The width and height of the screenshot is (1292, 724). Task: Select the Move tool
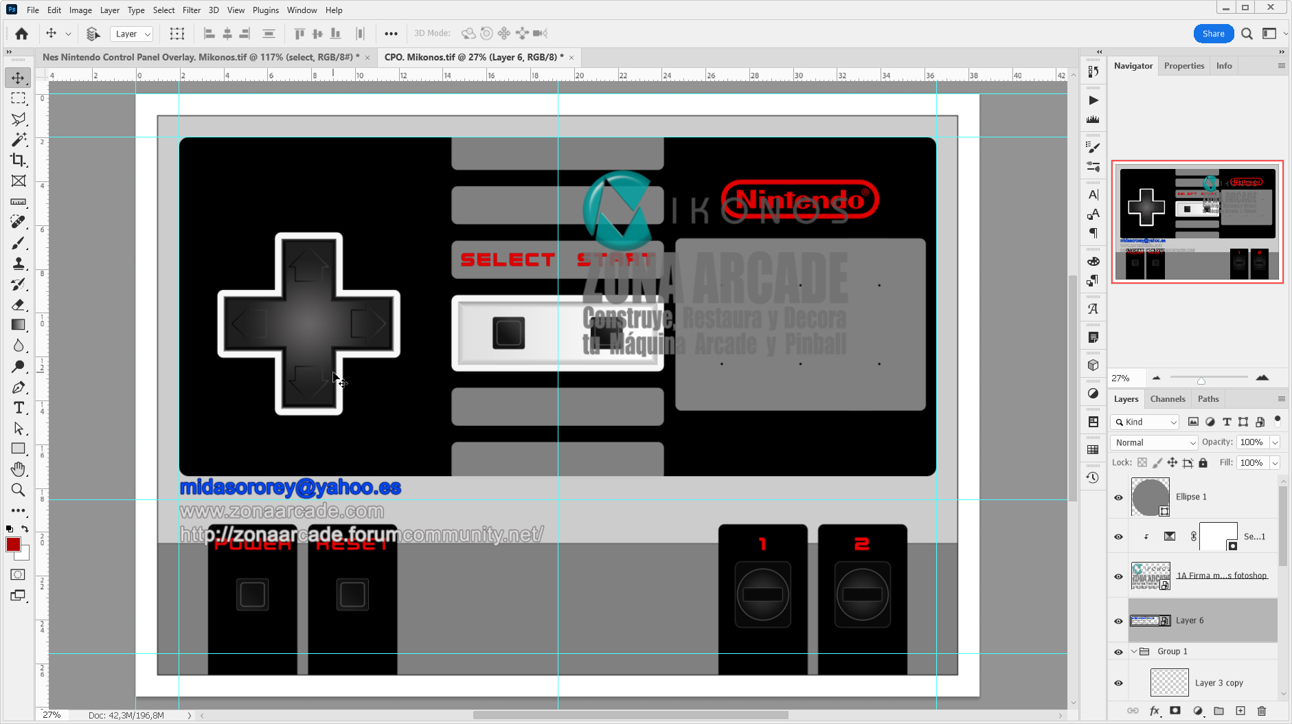[x=18, y=78]
